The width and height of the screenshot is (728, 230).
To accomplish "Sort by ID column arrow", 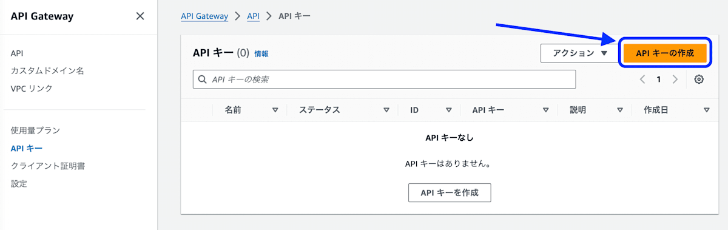I will [x=449, y=110].
